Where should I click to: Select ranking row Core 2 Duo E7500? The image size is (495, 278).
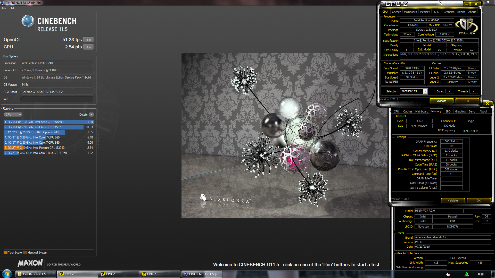[49, 153]
